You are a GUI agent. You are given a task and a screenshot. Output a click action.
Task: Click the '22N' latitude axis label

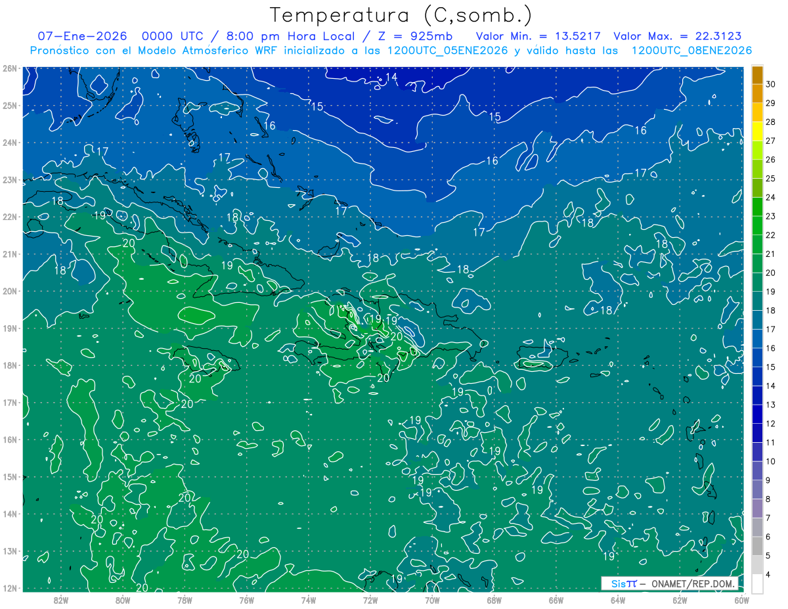pyautogui.click(x=9, y=217)
